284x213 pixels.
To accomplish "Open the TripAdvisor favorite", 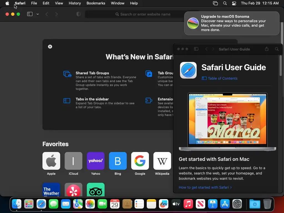I will [x=96, y=190].
